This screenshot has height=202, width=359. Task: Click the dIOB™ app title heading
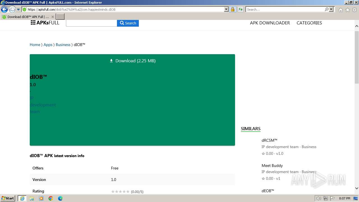[x=38, y=77]
